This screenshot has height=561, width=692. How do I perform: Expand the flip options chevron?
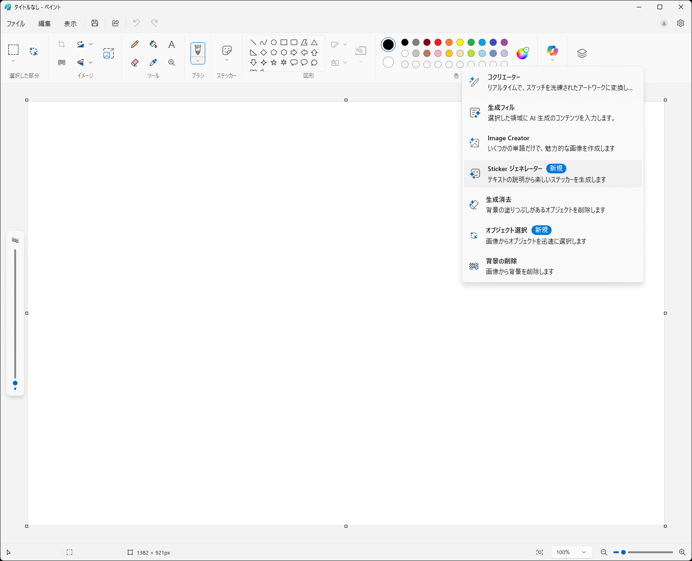tap(91, 63)
